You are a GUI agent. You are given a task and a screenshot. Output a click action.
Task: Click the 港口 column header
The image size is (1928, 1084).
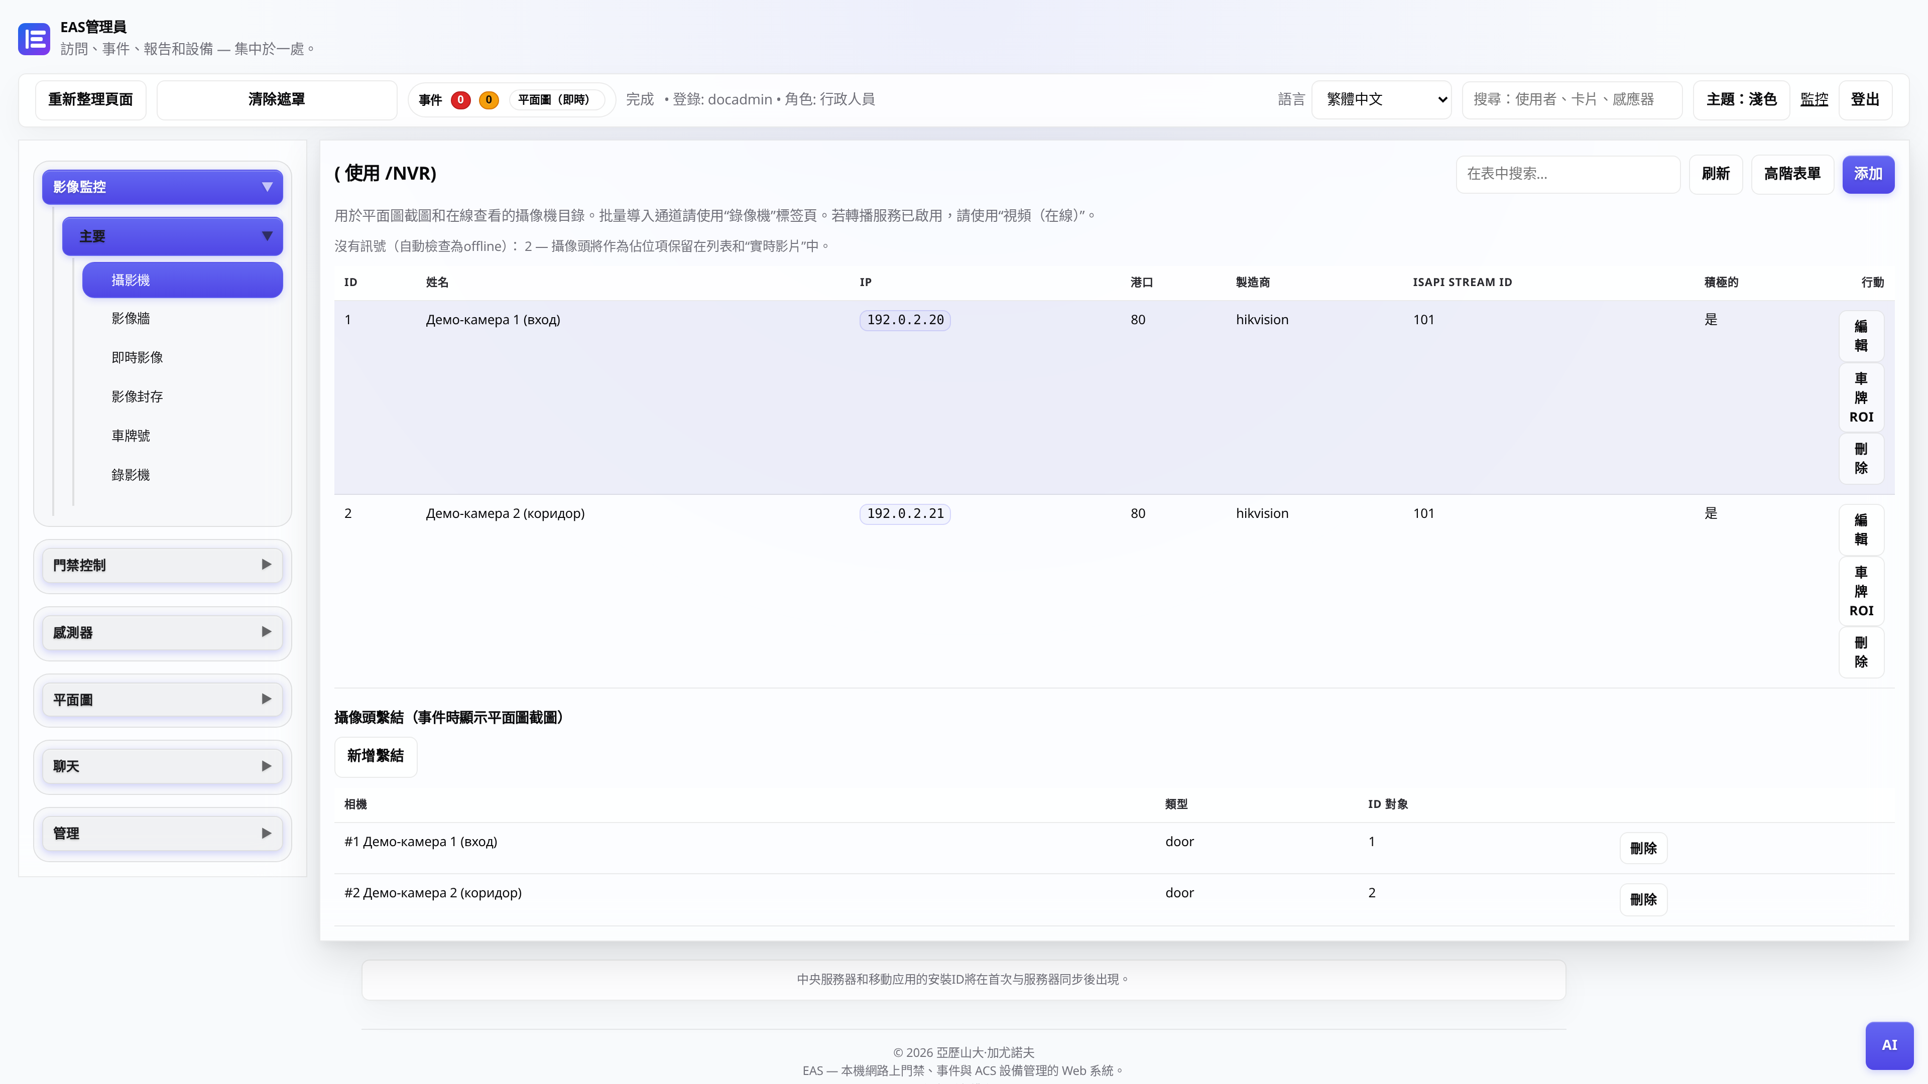[x=1141, y=282]
